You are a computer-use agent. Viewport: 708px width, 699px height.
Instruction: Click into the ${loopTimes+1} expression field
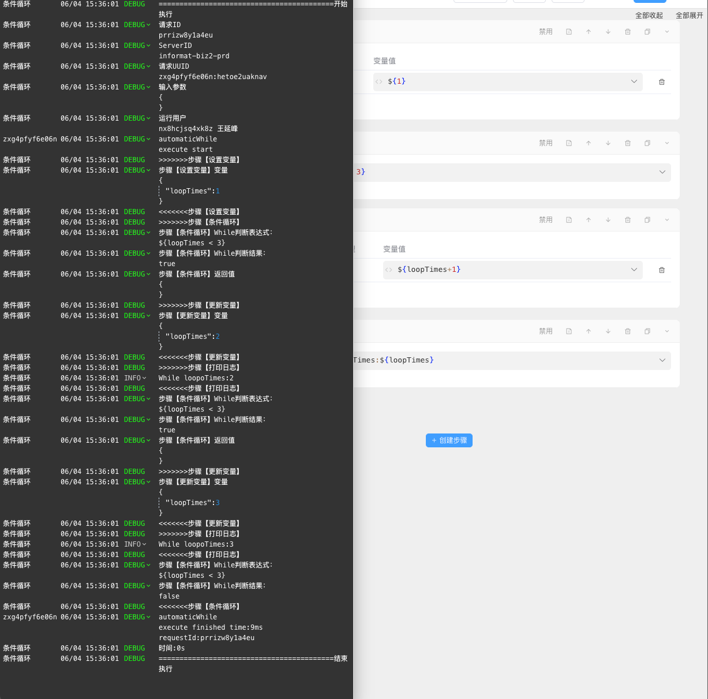[x=508, y=270]
